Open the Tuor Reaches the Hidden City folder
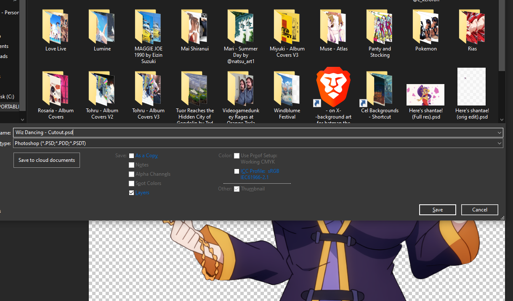The height and width of the screenshot is (301, 513). tap(194, 89)
